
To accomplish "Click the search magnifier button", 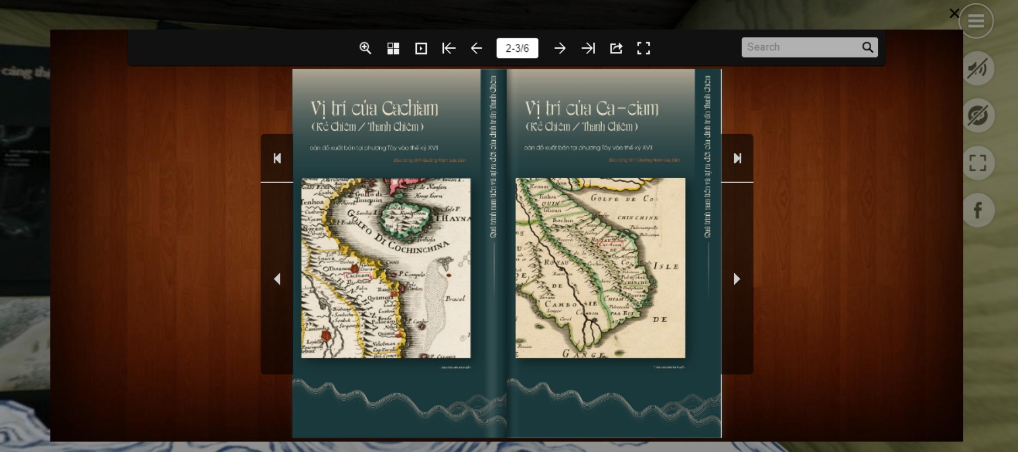I will pyautogui.click(x=868, y=47).
